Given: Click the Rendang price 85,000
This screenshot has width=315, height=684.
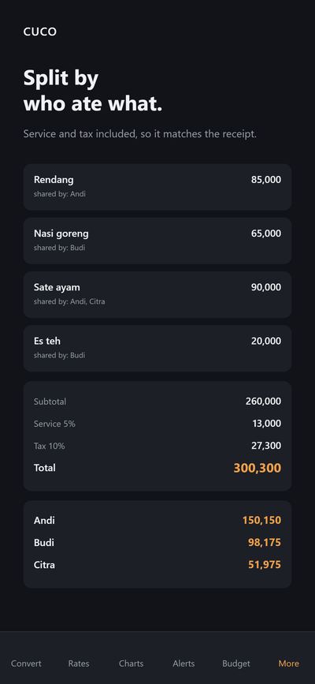Looking at the screenshot, I should click(x=265, y=180).
